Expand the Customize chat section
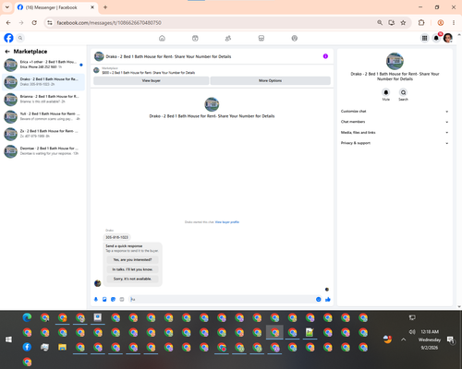462x369 pixels. (x=395, y=112)
